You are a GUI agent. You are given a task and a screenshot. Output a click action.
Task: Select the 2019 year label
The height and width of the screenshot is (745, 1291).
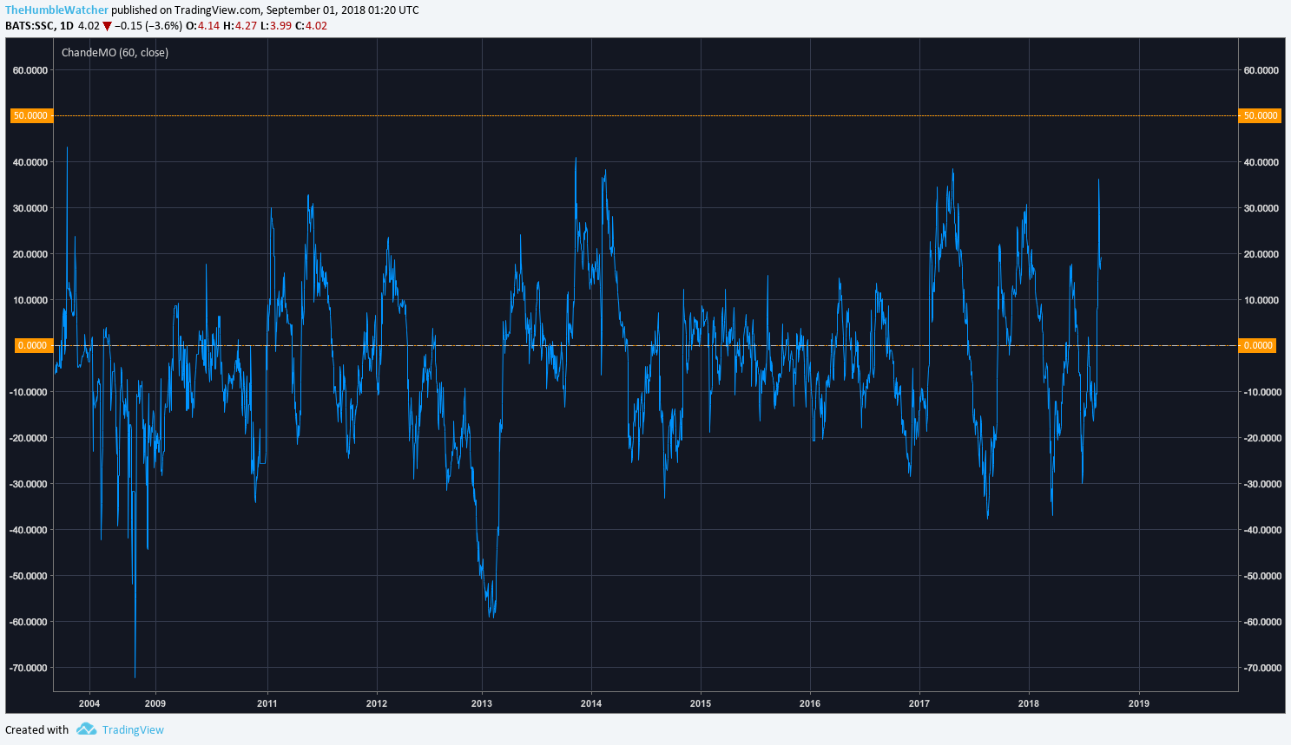tap(1139, 703)
